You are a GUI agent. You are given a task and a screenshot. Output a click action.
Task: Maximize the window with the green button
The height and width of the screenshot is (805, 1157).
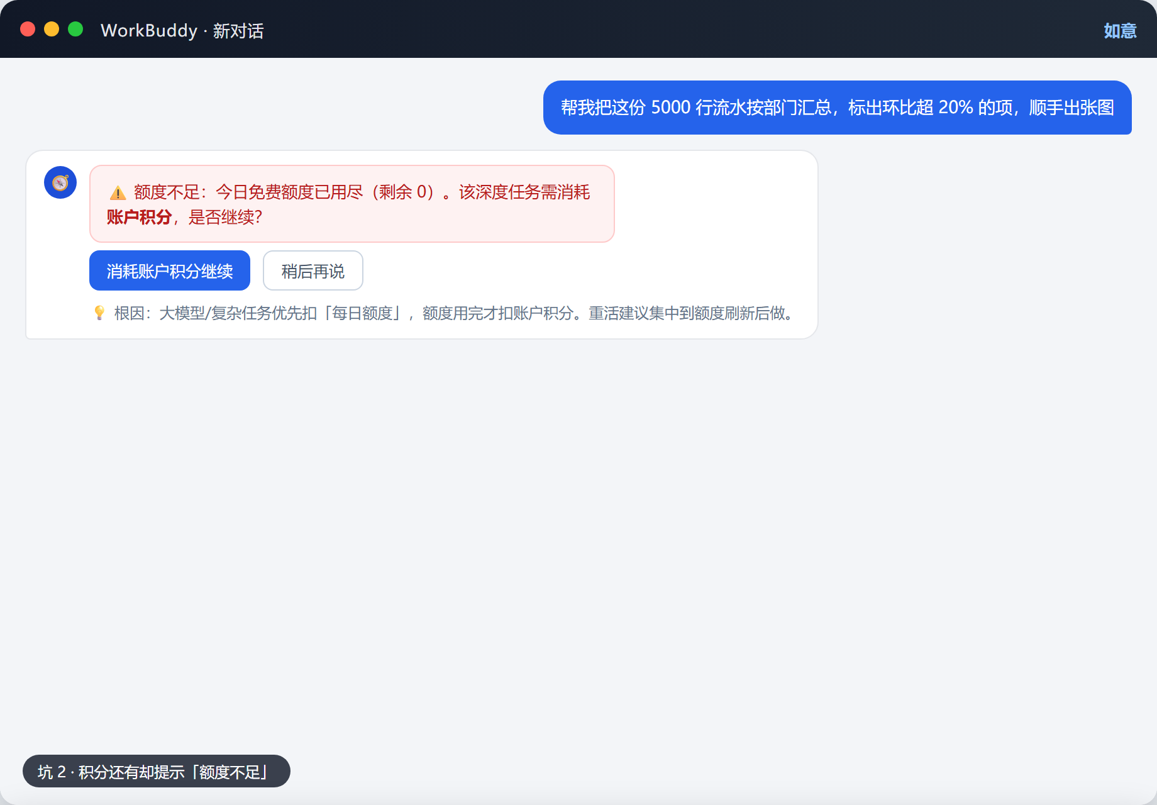point(75,29)
